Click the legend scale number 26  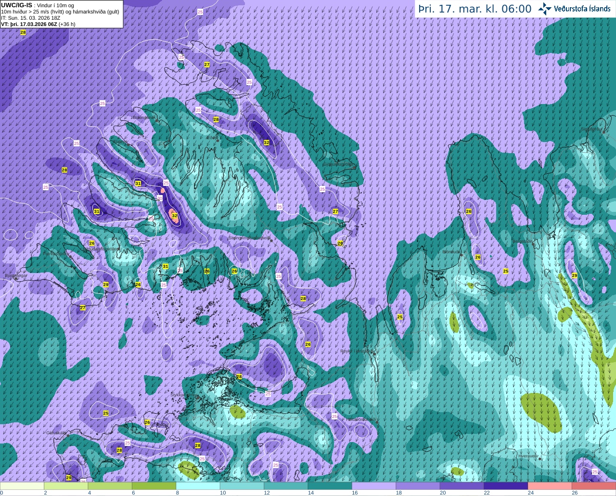point(575,493)
